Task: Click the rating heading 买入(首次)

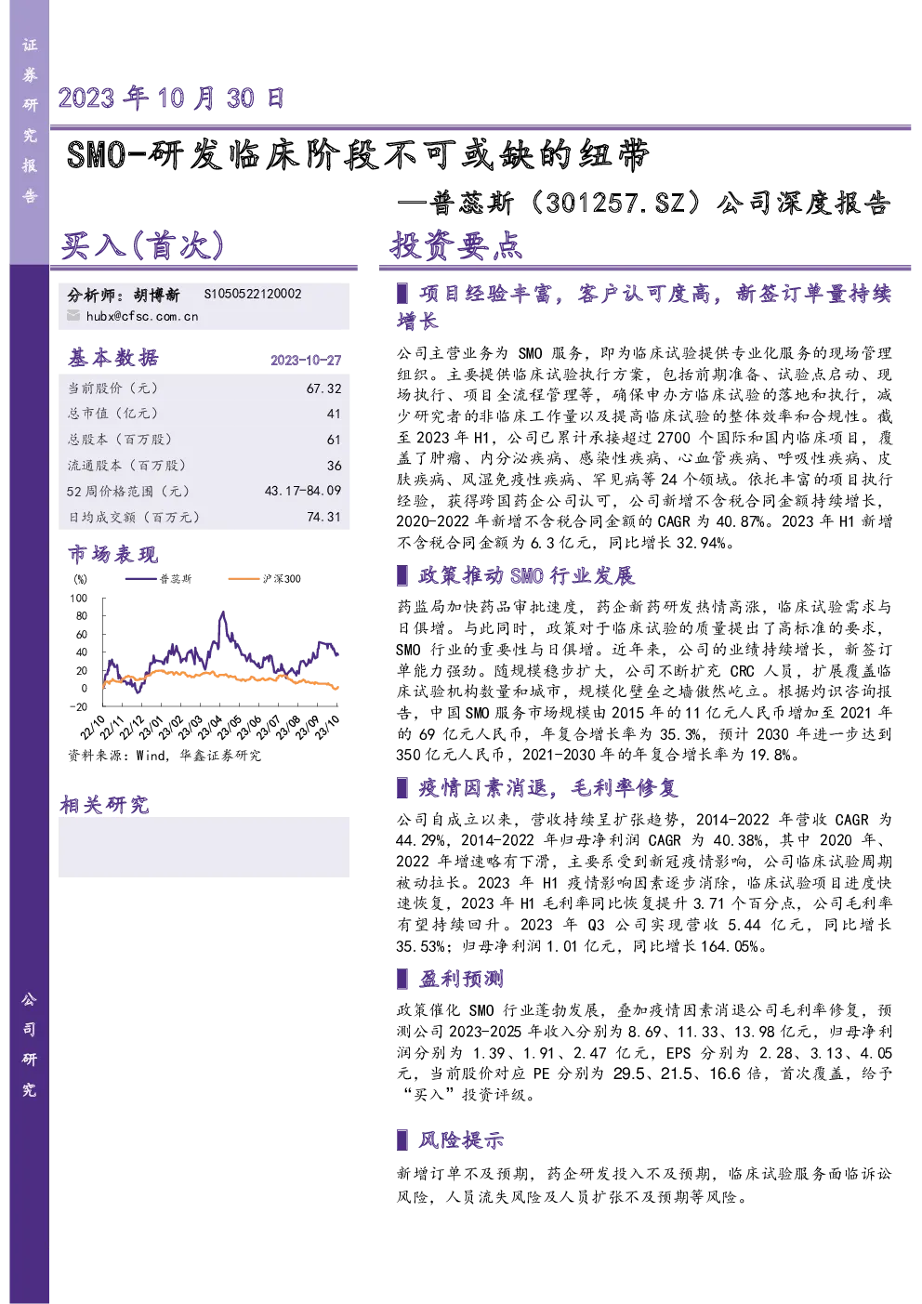Action: coord(143,245)
